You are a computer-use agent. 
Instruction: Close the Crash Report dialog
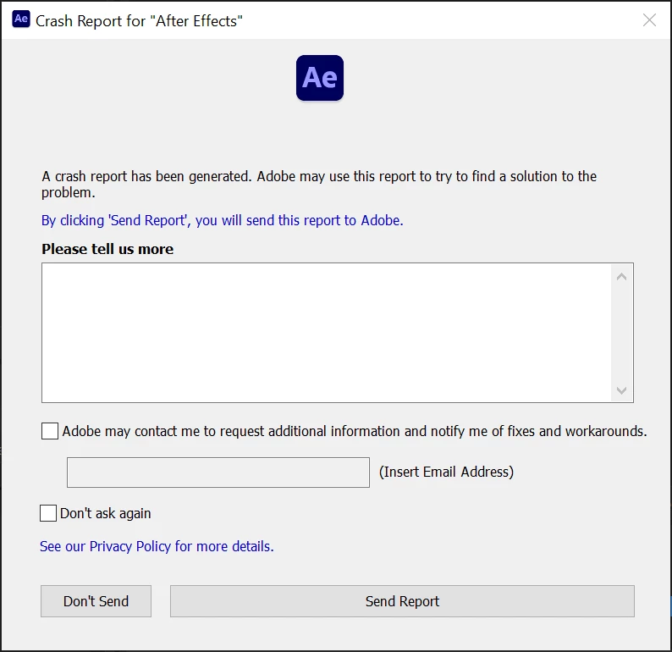pos(649,19)
